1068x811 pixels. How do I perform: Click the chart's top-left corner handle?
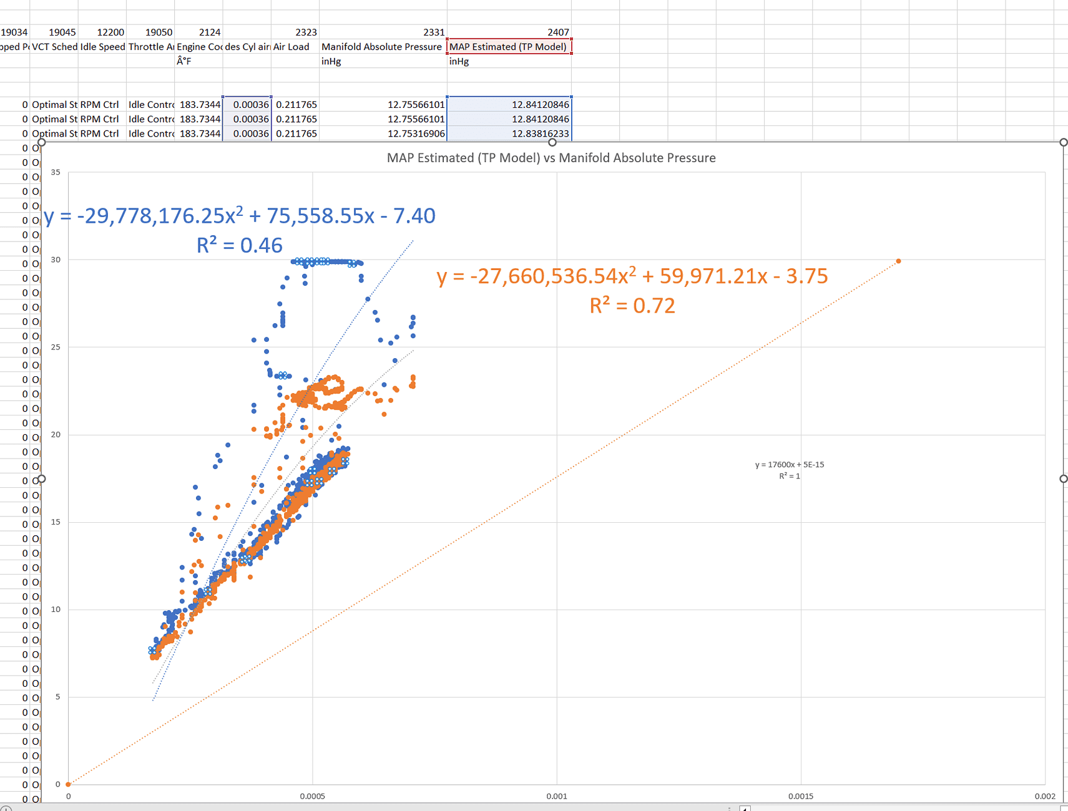click(41, 142)
